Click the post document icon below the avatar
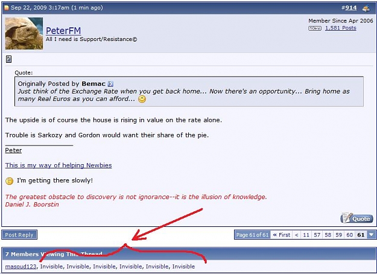This screenshot has width=377, height=274. point(8,59)
